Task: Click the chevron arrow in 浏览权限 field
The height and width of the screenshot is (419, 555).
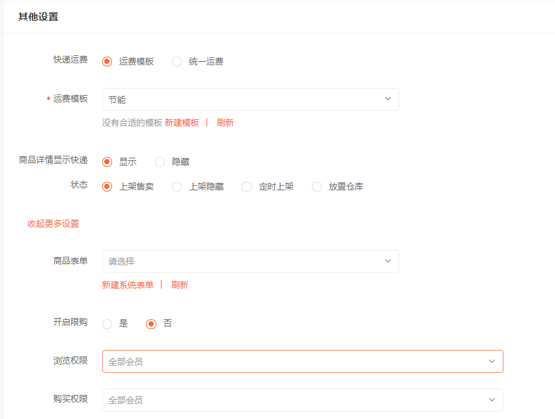Action: 492,362
